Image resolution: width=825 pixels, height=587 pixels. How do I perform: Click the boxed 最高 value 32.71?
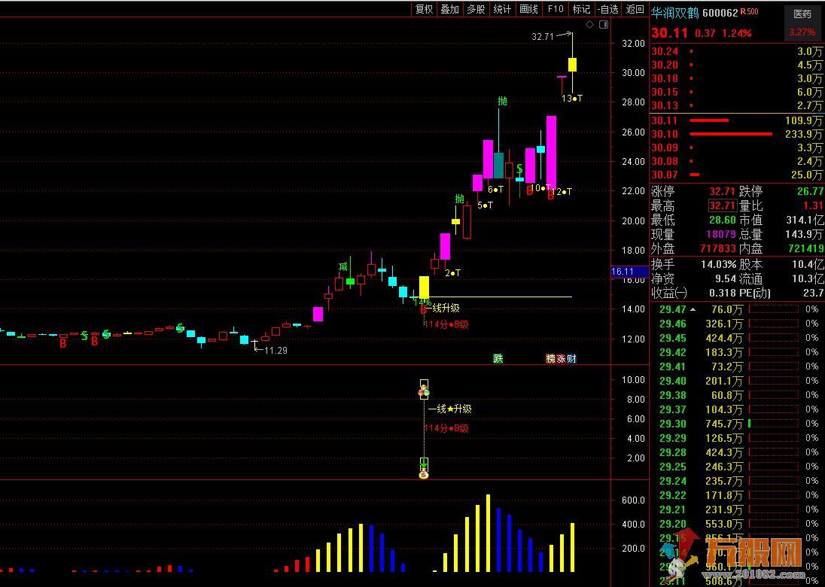click(x=722, y=205)
